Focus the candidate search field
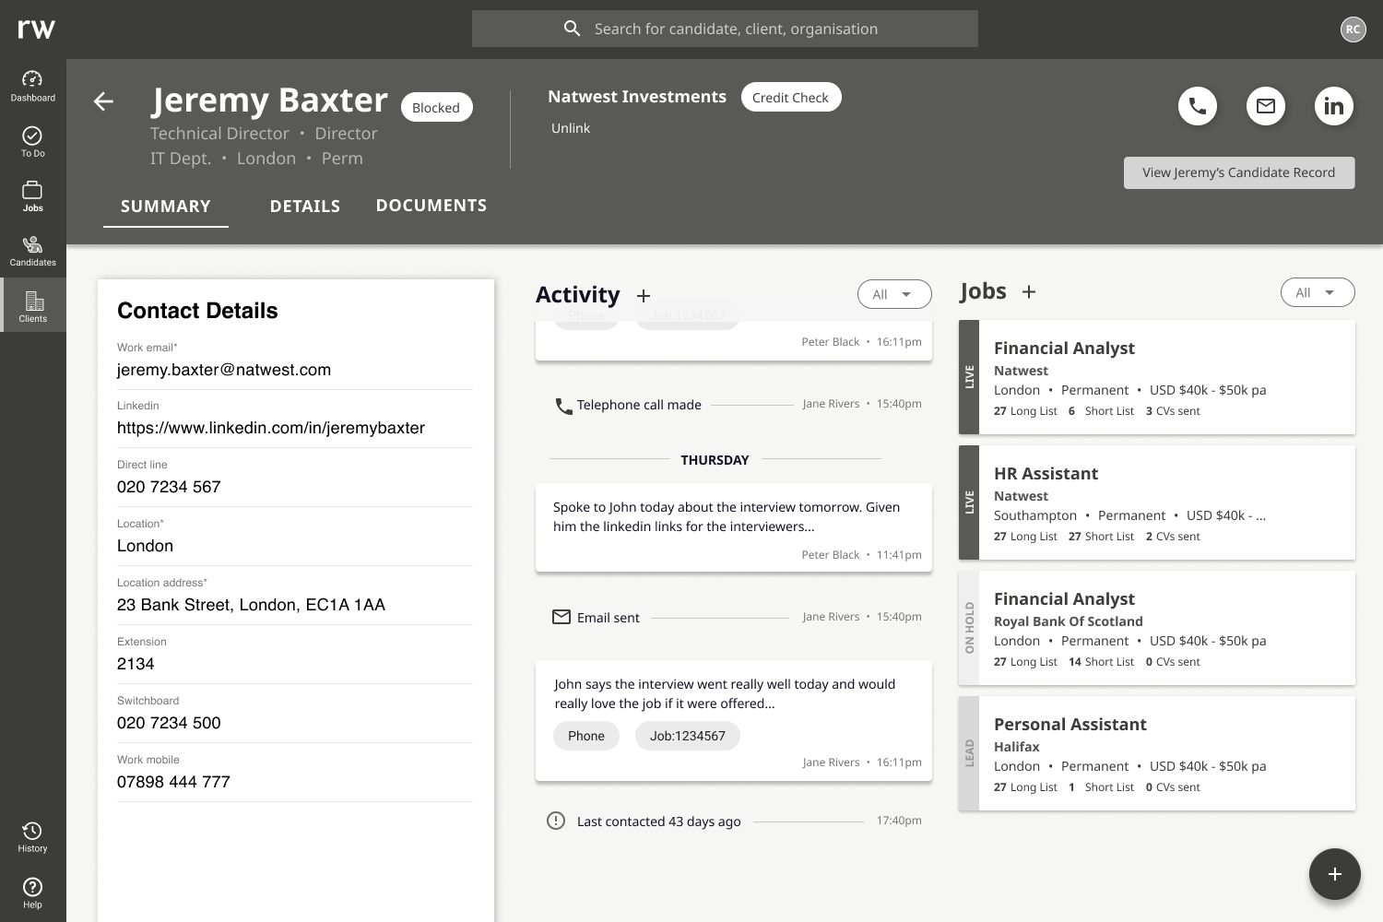The height and width of the screenshot is (922, 1383). [725, 29]
